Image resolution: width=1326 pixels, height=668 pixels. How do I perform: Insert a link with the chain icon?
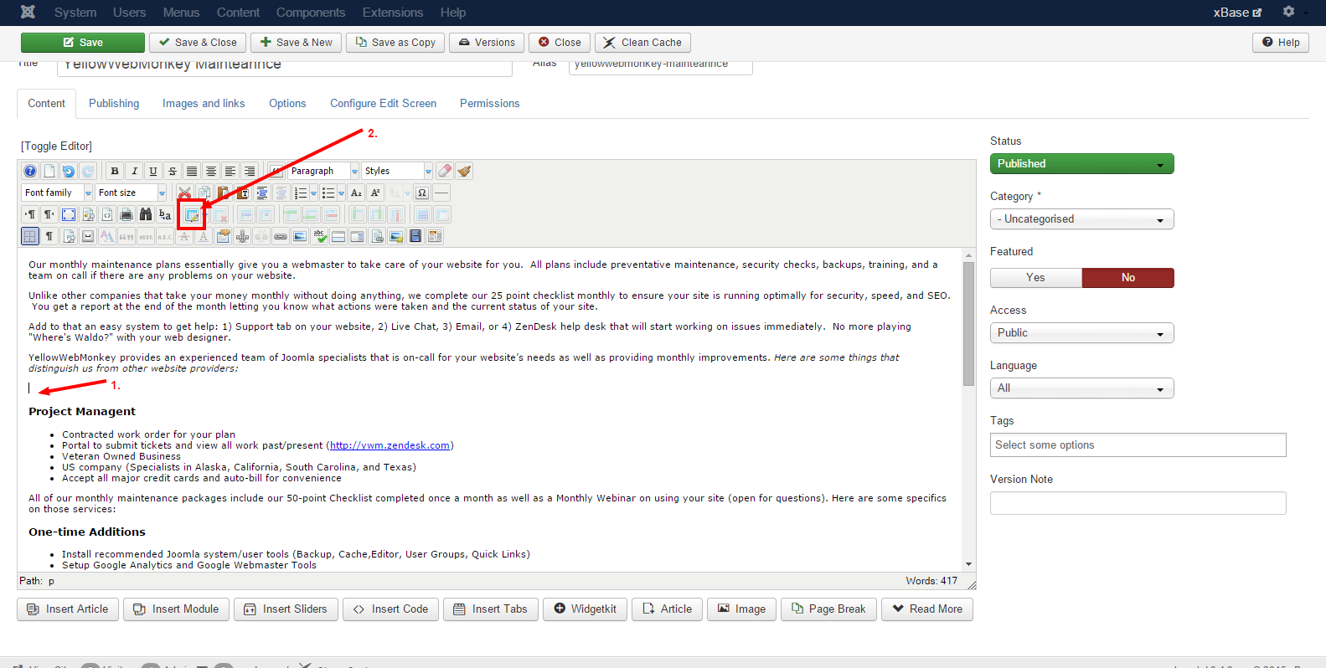click(x=281, y=236)
